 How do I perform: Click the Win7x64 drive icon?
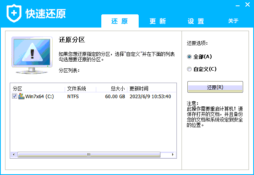point(21,96)
